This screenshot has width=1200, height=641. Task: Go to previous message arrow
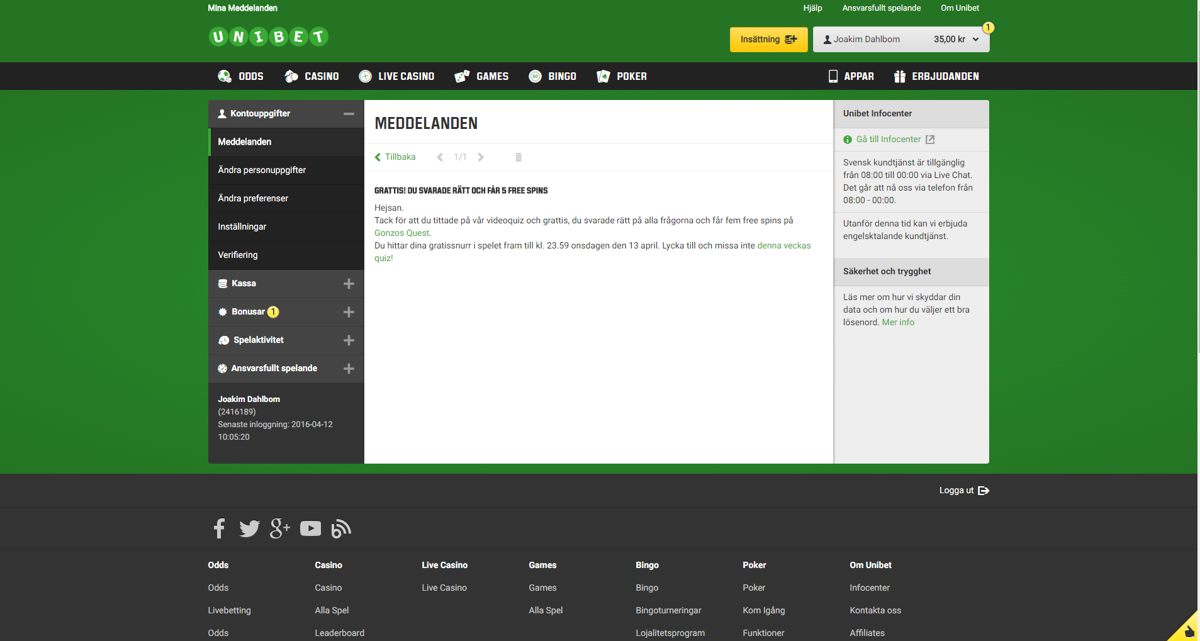[440, 157]
